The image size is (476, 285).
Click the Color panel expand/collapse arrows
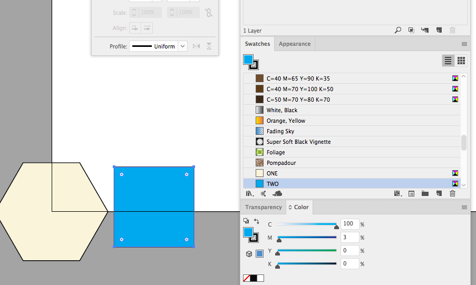[x=290, y=208]
